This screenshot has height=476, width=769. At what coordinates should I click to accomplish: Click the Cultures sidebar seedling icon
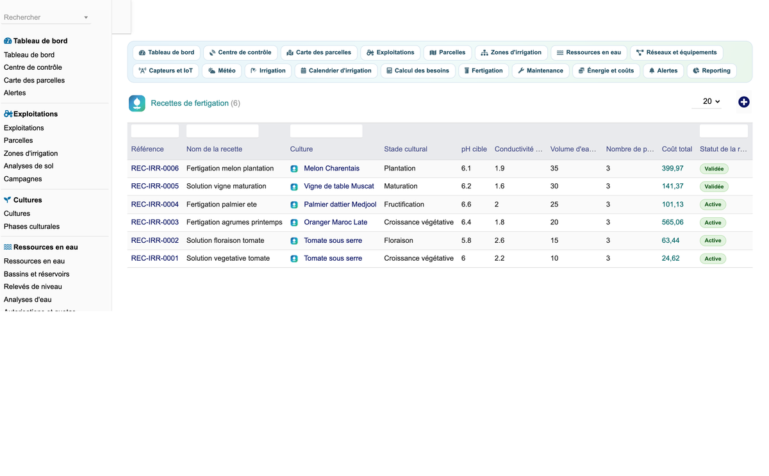pos(8,200)
